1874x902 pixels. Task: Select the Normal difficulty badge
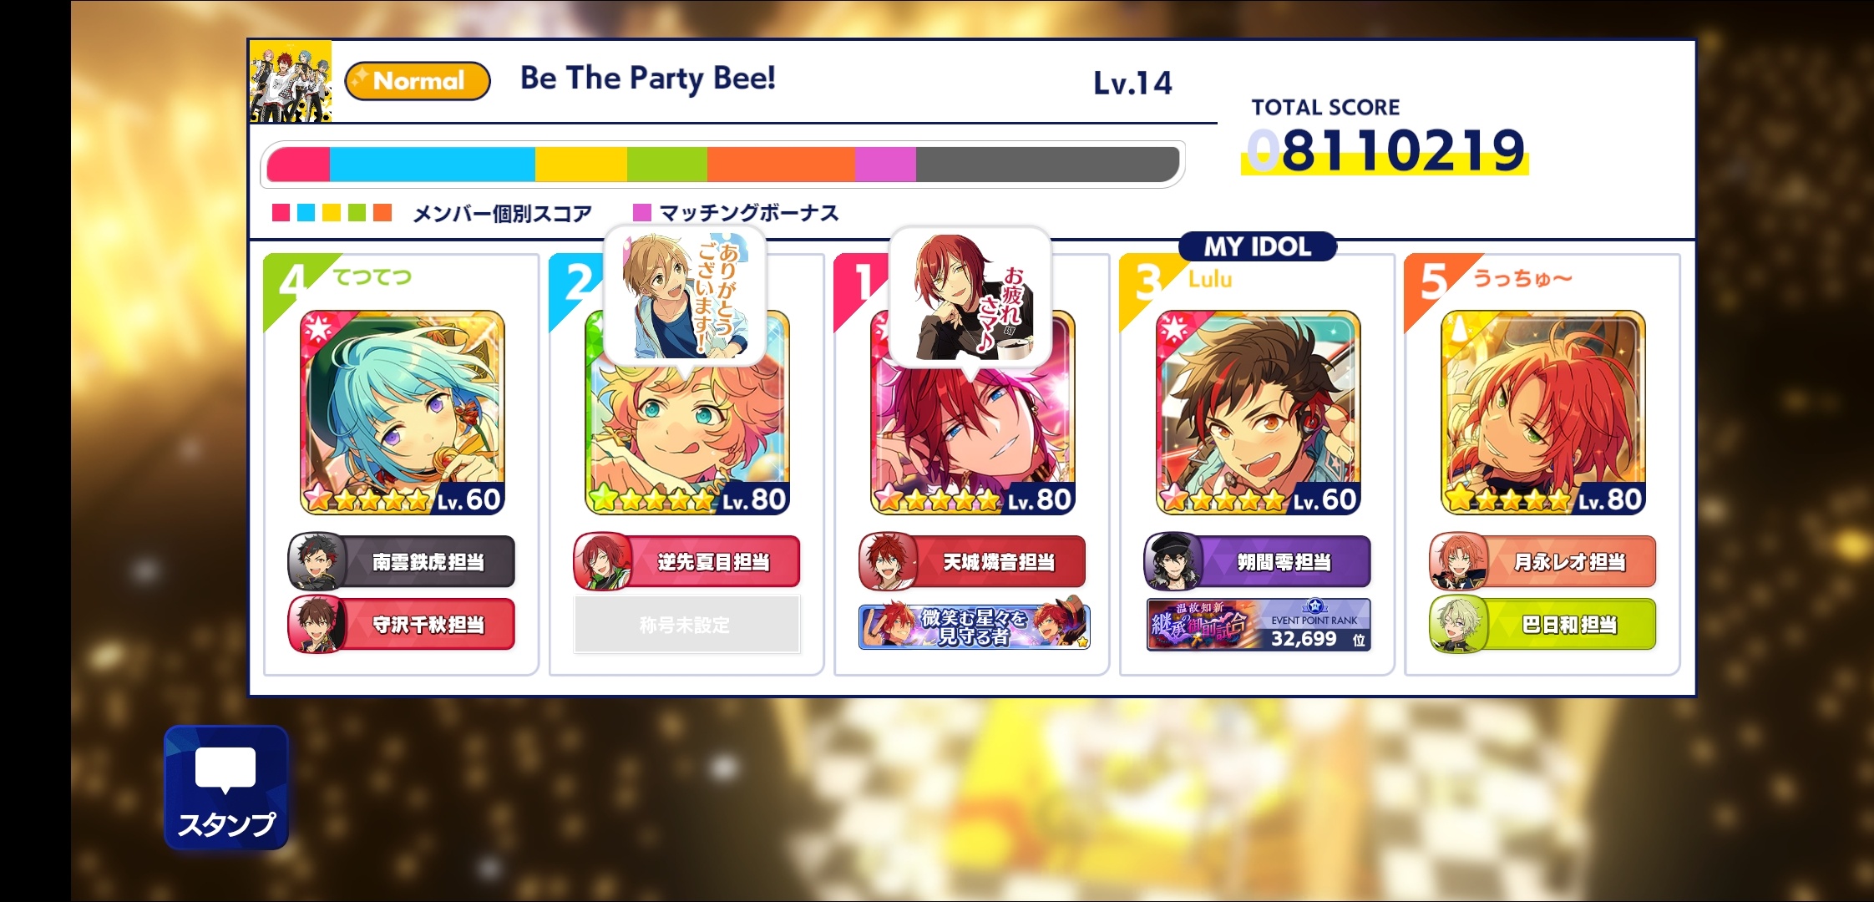[x=418, y=81]
